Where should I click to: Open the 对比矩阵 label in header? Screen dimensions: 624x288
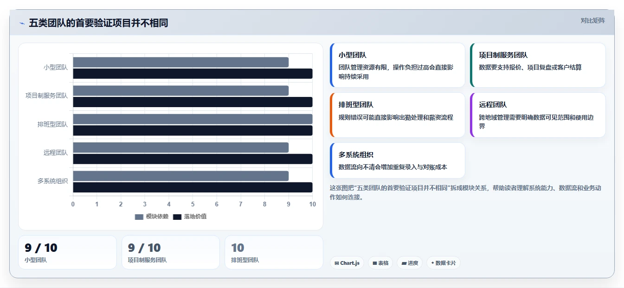[592, 20]
